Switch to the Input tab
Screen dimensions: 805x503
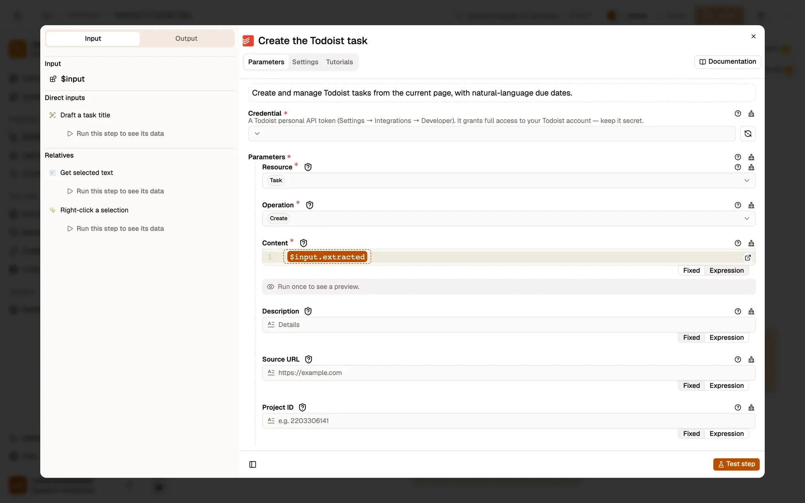[93, 39]
